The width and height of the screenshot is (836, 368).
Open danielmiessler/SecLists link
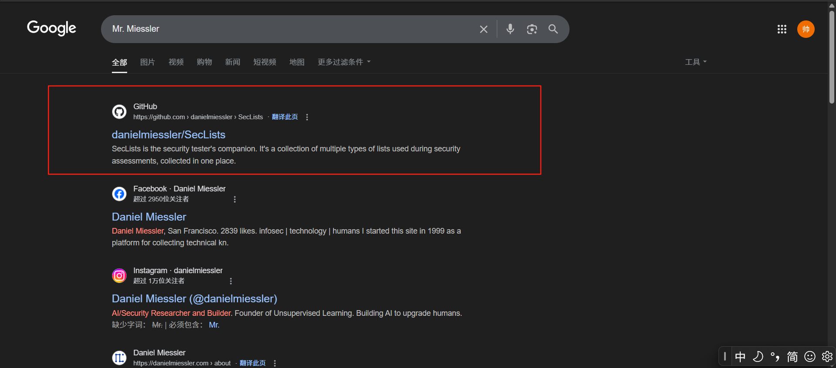tap(169, 134)
